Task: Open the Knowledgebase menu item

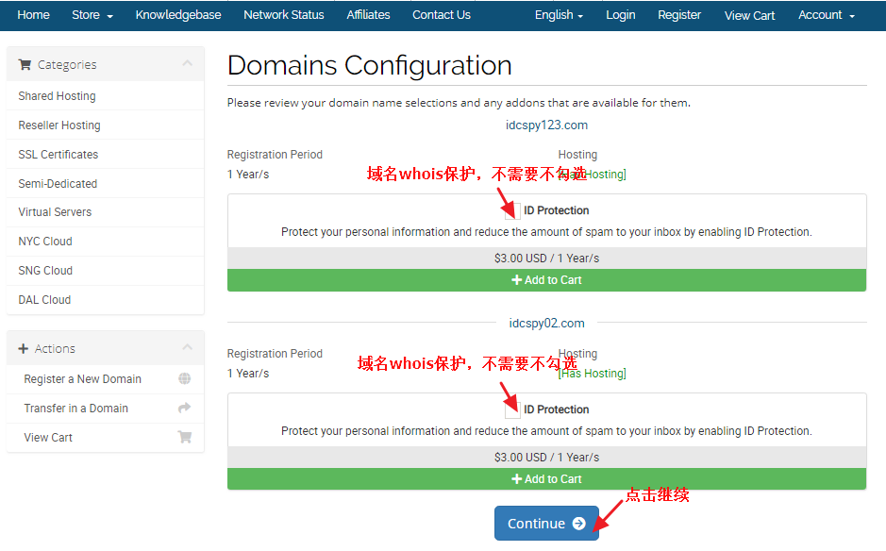Action: tap(178, 15)
